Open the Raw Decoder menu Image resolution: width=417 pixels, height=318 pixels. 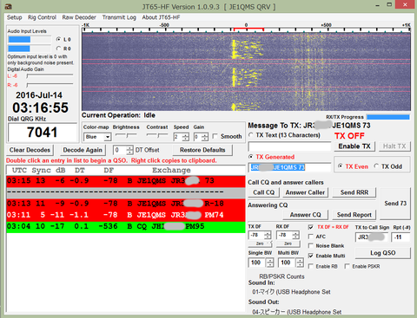[79, 17]
